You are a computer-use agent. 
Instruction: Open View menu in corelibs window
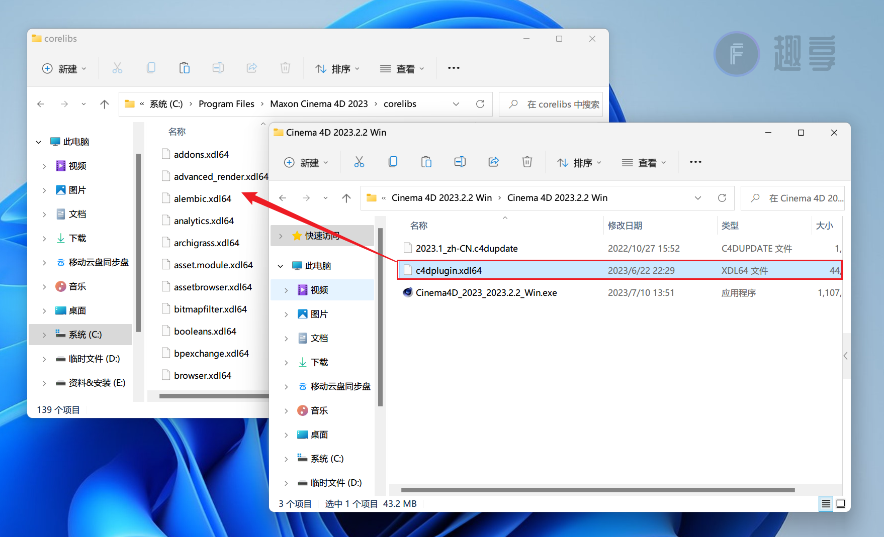[x=402, y=68]
